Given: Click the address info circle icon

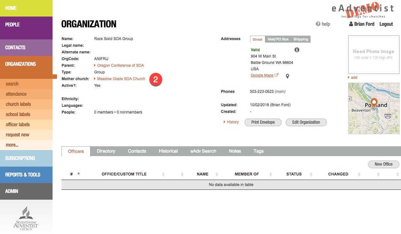Looking at the screenshot, I should 297,50.
